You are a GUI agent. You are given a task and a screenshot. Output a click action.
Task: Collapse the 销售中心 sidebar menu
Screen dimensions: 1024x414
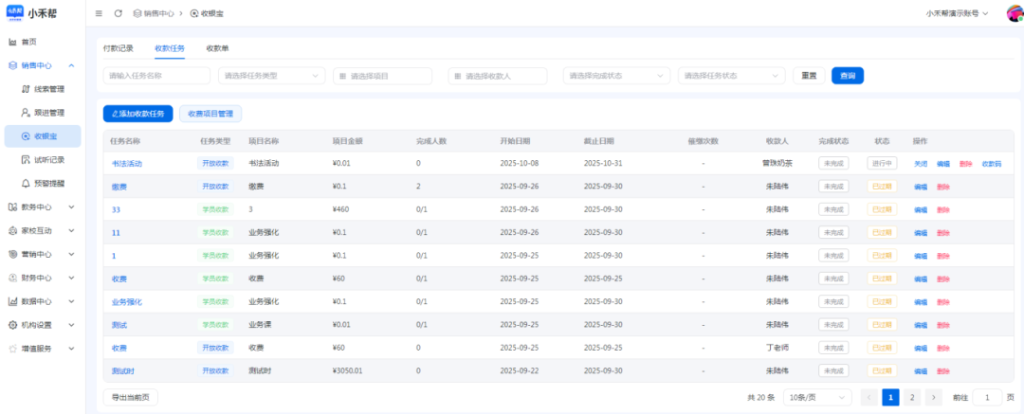click(43, 65)
